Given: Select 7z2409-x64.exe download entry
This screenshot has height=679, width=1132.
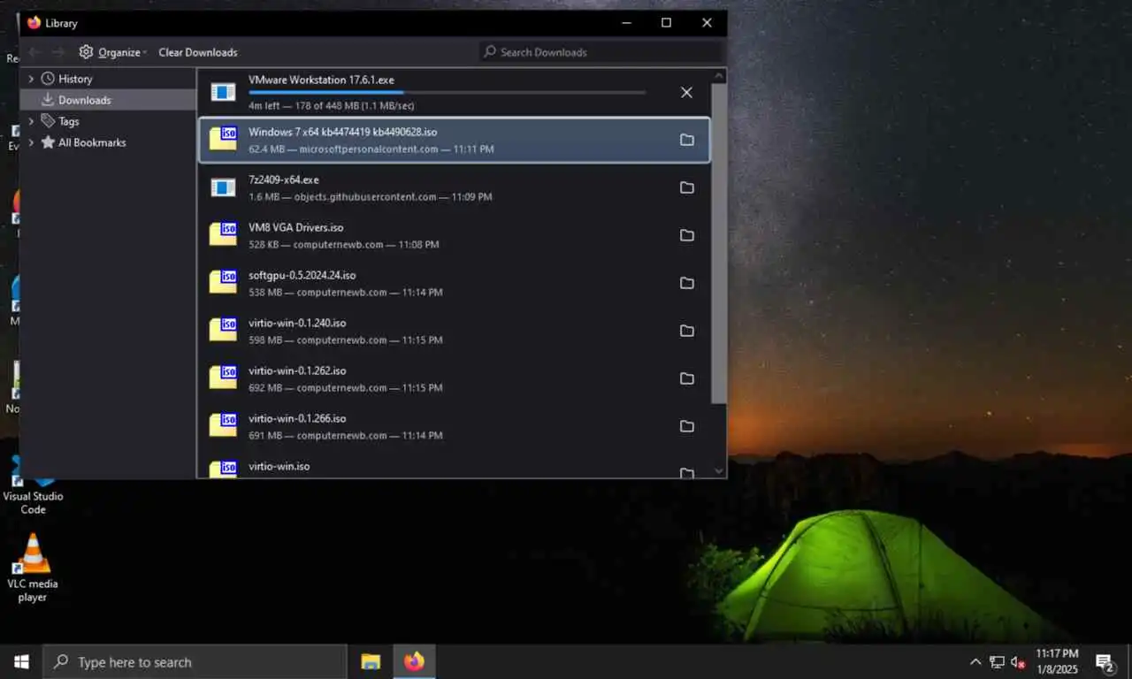Looking at the screenshot, I should (x=455, y=187).
